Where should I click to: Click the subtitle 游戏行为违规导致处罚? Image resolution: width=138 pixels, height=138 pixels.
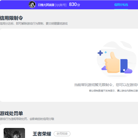[13, 119]
